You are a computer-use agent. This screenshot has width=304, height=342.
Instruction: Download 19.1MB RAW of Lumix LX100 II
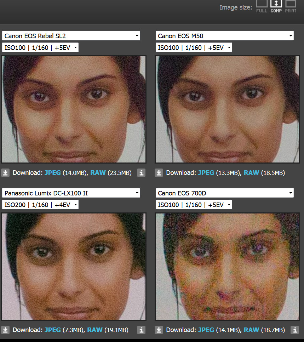pos(94,330)
